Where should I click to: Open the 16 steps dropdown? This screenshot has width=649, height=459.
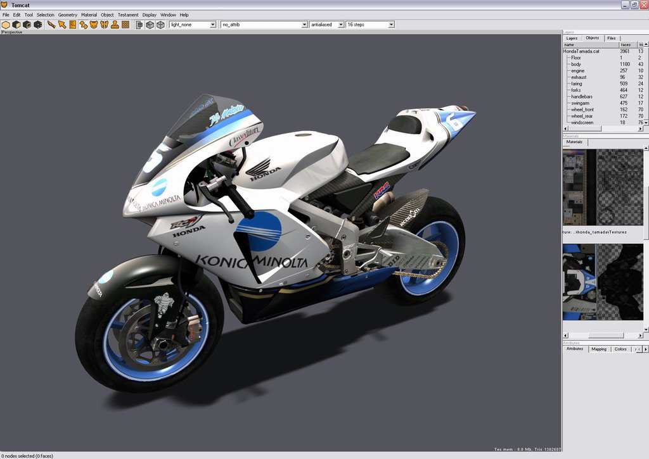(370, 25)
